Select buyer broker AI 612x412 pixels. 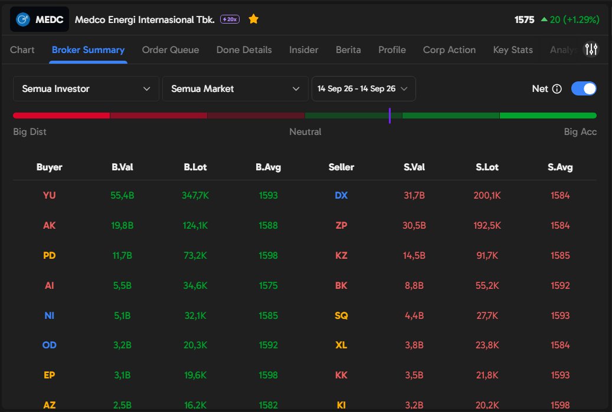pos(49,285)
